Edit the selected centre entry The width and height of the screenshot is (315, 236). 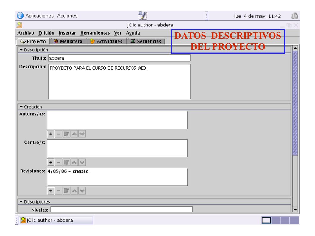pos(66,162)
